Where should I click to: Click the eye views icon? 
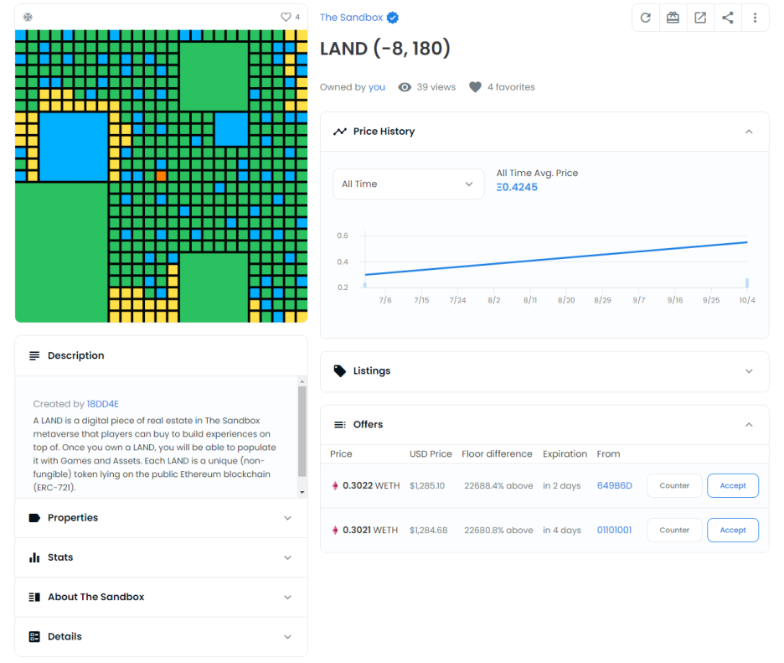click(405, 87)
